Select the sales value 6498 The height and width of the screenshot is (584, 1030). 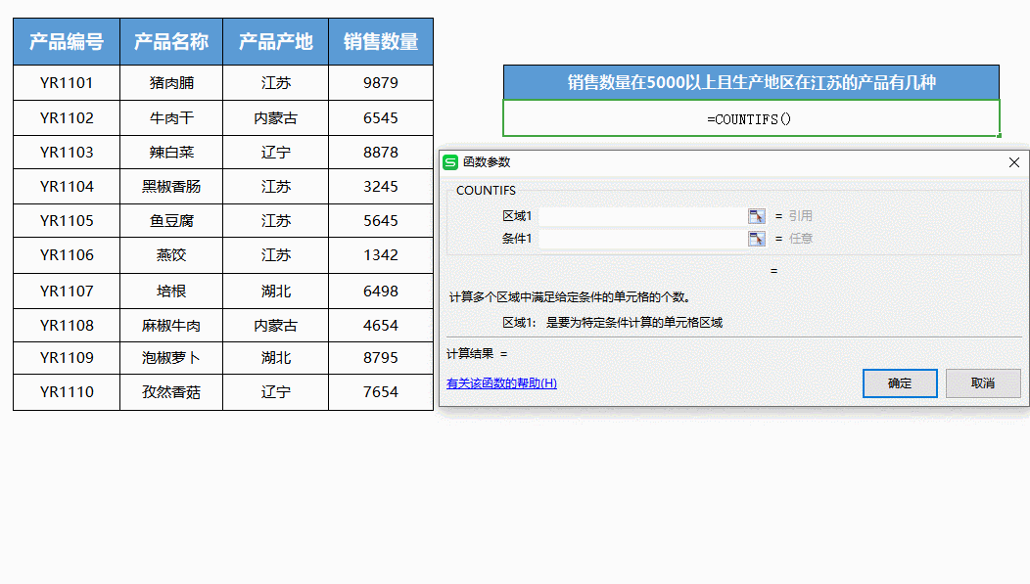click(x=381, y=292)
